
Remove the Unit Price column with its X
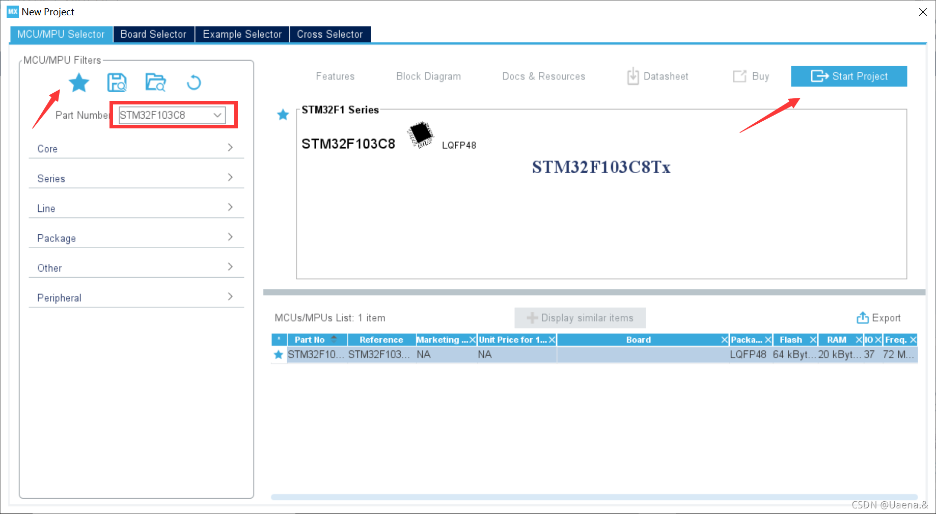(x=552, y=340)
